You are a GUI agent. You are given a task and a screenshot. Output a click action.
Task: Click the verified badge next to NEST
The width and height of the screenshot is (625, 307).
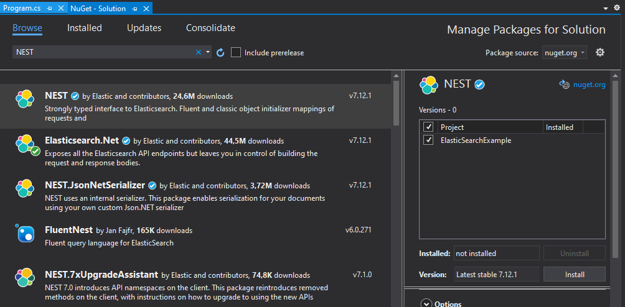[75, 96]
